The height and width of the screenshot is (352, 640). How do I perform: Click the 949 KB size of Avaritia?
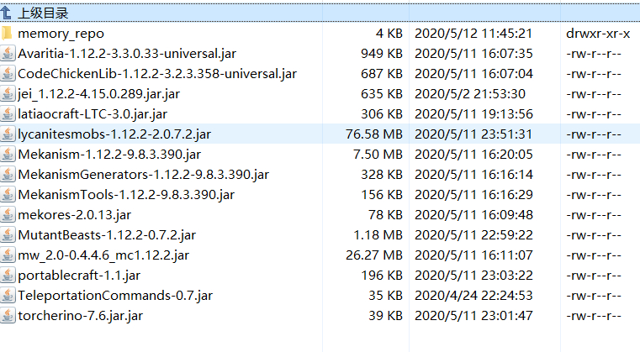coord(382,54)
